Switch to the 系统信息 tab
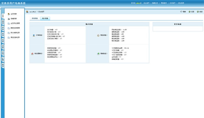Screen dimensions: 204x118 35,18
